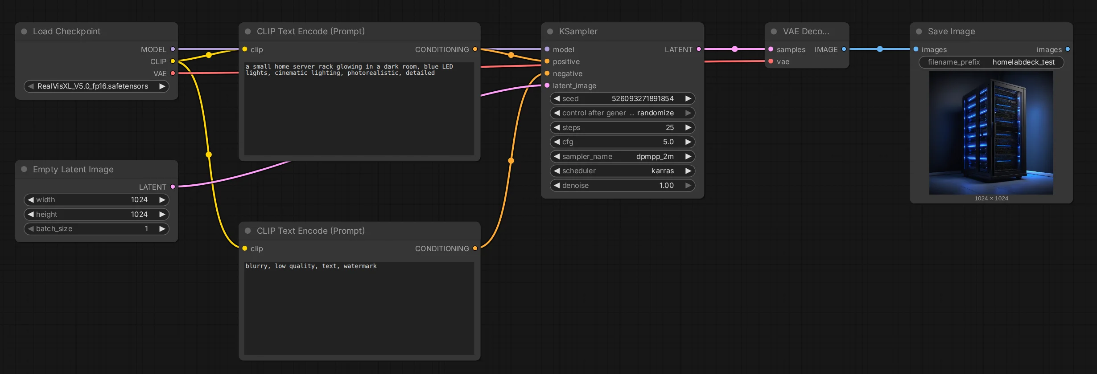The image size is (1097, 374).
Task: Click the MODEL output port on Load Checkpoint
Action: point(173,49)
